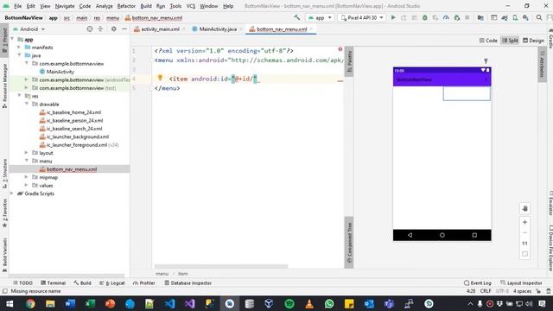Switch to activity_main.xml tab
553x311 pixels.
[160, 29]
